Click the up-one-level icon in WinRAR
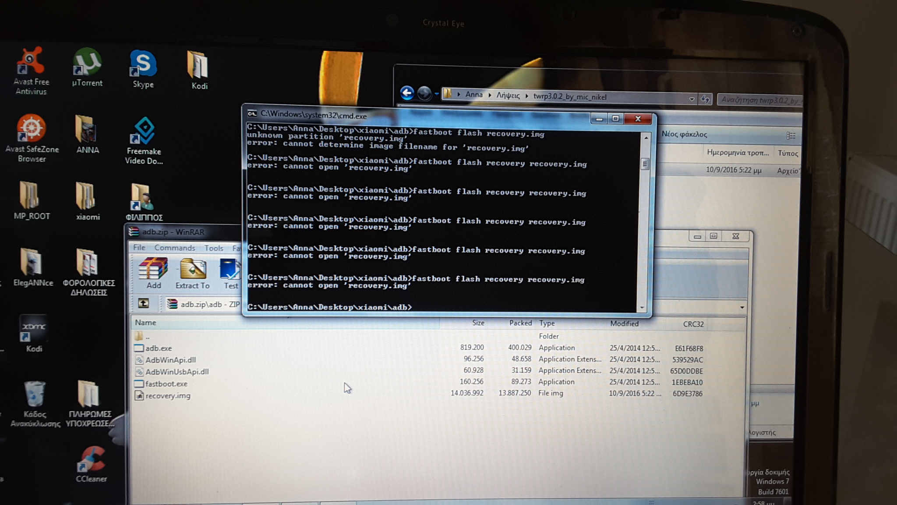This screenshot has width=897, height=505. click(x=143, y=303)
